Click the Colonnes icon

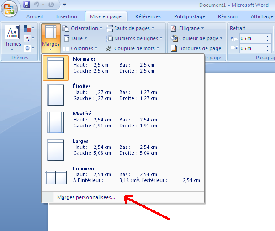[66, 48]
